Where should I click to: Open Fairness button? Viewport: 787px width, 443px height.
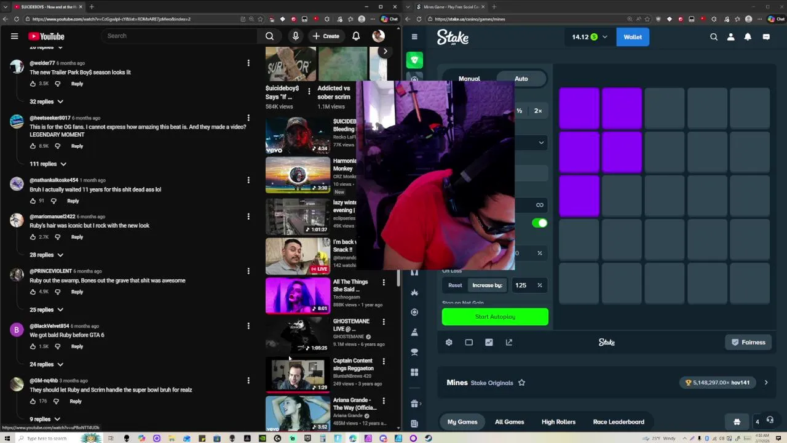pos(748,342)
